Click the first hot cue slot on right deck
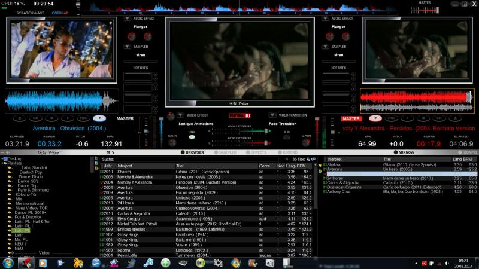This screenshot has height=269, width=479. point(336,77)
